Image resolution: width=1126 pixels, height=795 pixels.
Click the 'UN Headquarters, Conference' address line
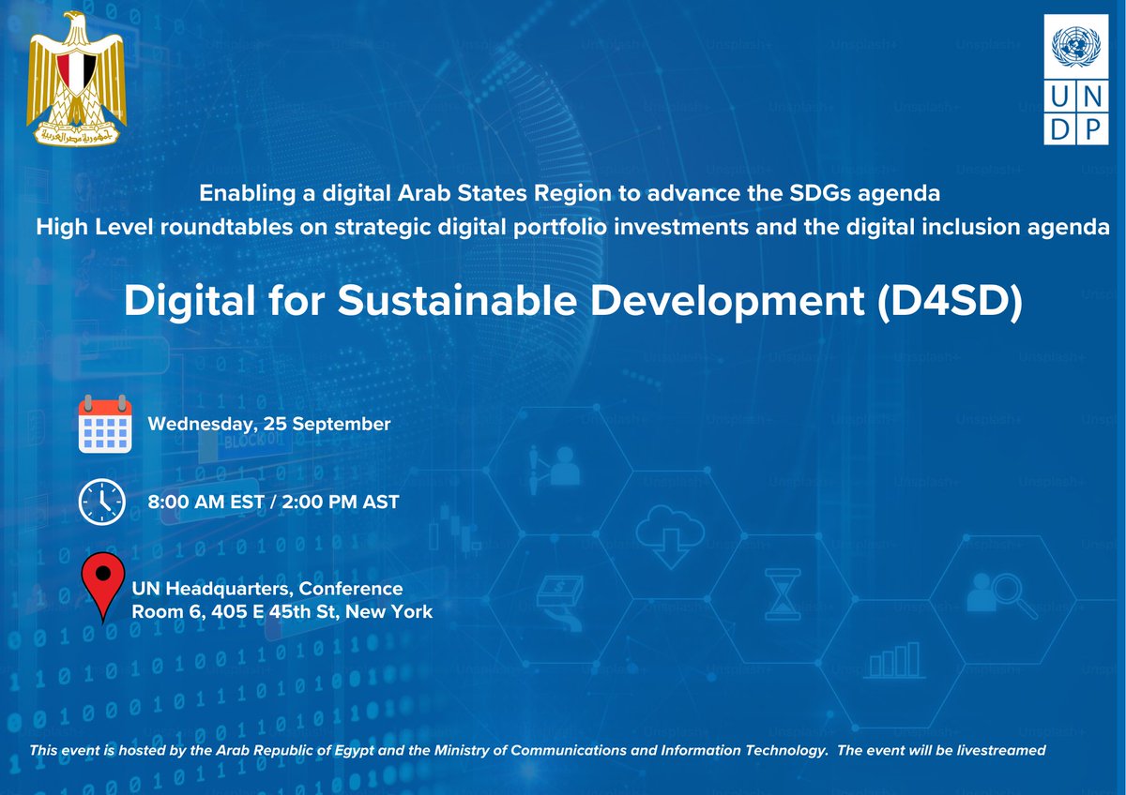click(x=267, y=589)
